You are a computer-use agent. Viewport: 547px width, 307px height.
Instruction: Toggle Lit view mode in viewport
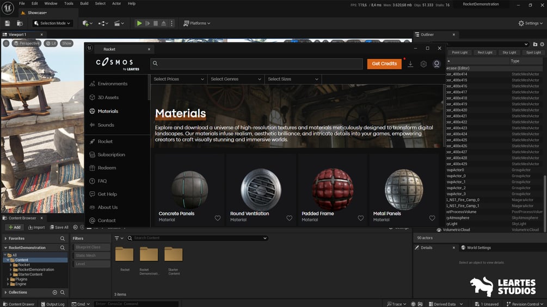51,43
